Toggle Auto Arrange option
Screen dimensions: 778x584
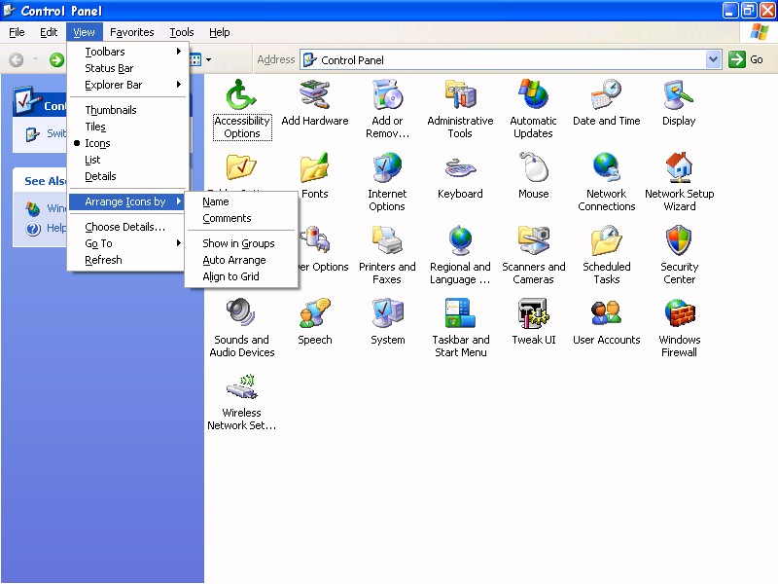241,260
